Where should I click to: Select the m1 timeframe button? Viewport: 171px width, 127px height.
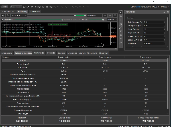54,7
